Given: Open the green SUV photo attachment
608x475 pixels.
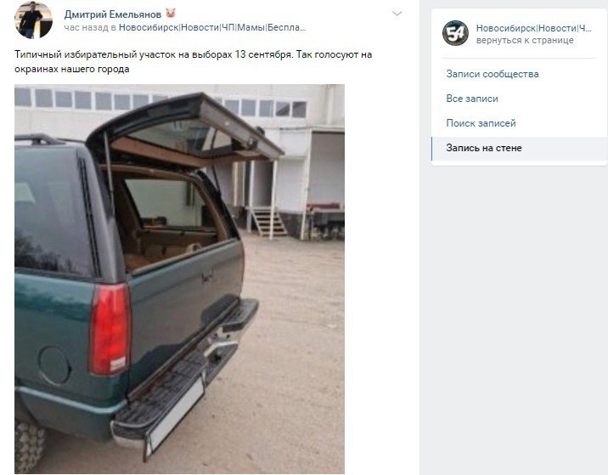Looking at the screenshot, I should [x=179, y=279].
